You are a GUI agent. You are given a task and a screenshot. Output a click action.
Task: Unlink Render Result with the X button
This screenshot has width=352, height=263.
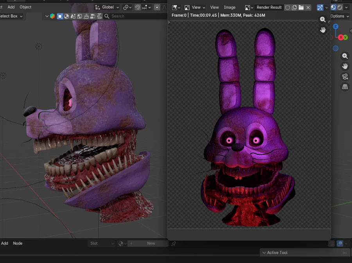(x=308, y=8)
